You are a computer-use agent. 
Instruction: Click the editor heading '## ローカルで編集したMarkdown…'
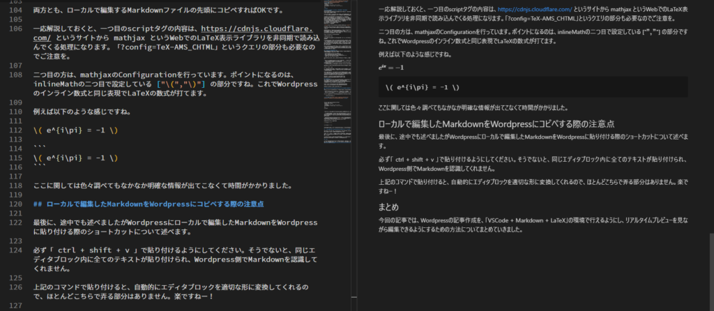(x=149, y=204)
